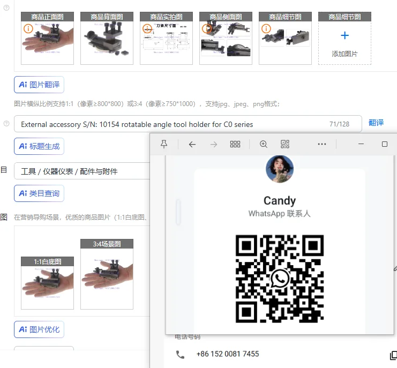Click the 添加图片 upload box
Screen dimensions: 397x368
pos(344,38)
